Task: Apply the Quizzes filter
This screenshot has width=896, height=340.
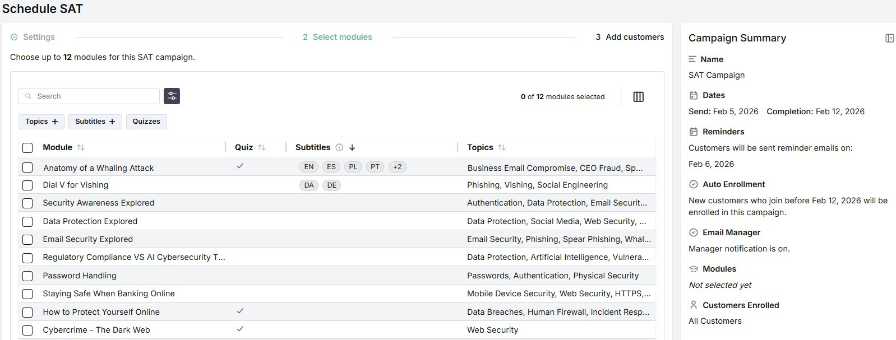Action: pyautogui.click(x=146, y=122)
